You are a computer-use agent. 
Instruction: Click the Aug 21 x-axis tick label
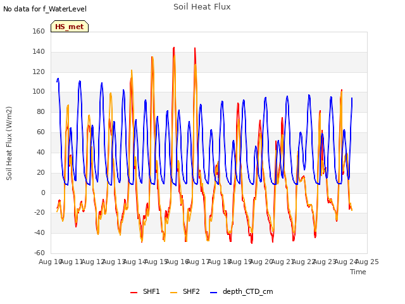click(283, 262)
